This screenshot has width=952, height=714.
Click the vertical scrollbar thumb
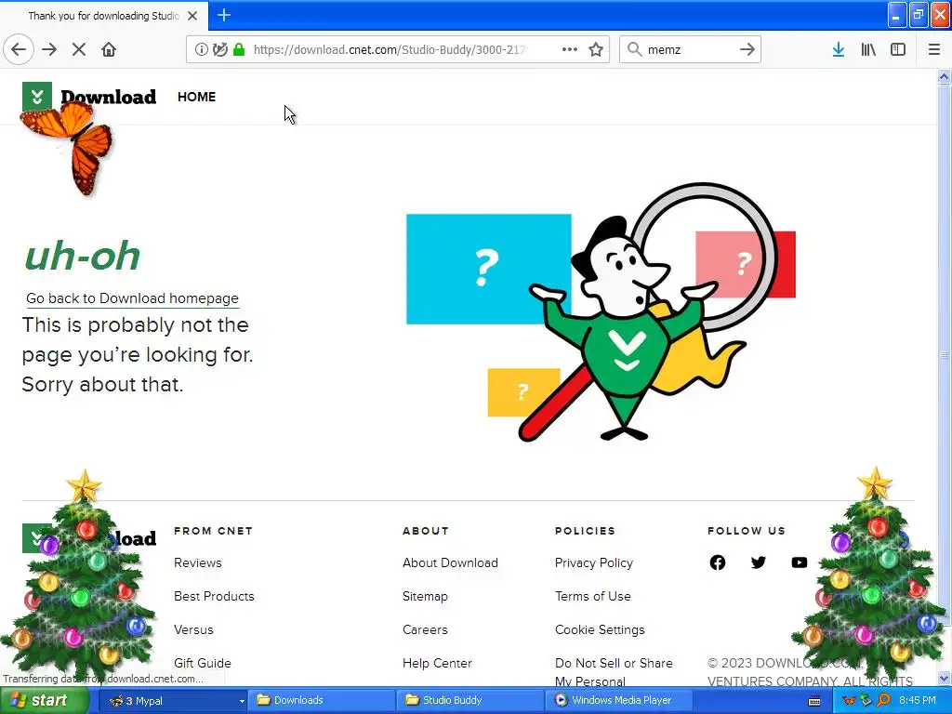944,355
